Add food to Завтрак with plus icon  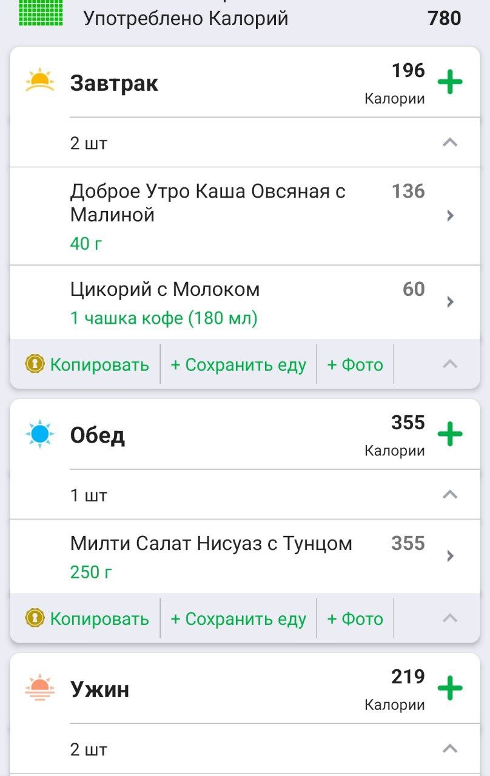[x=449, y=82]
